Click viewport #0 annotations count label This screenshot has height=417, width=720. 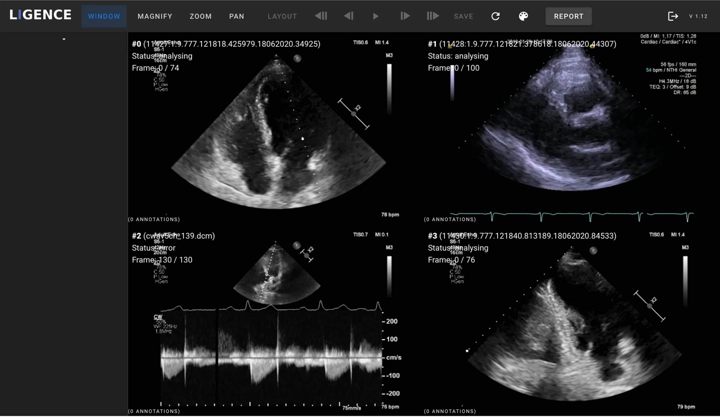pyautogui.click(x=154, y=219)
